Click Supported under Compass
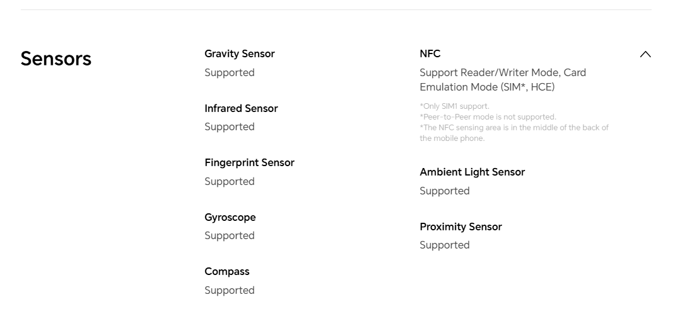Image resolution: width=680 pixels, height=331 pixels. click(x=230, y=290)
